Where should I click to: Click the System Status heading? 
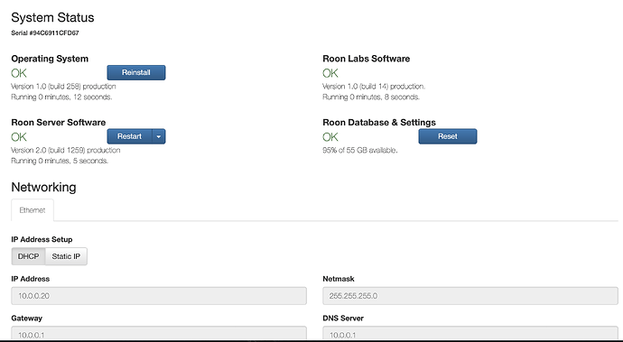52,17
